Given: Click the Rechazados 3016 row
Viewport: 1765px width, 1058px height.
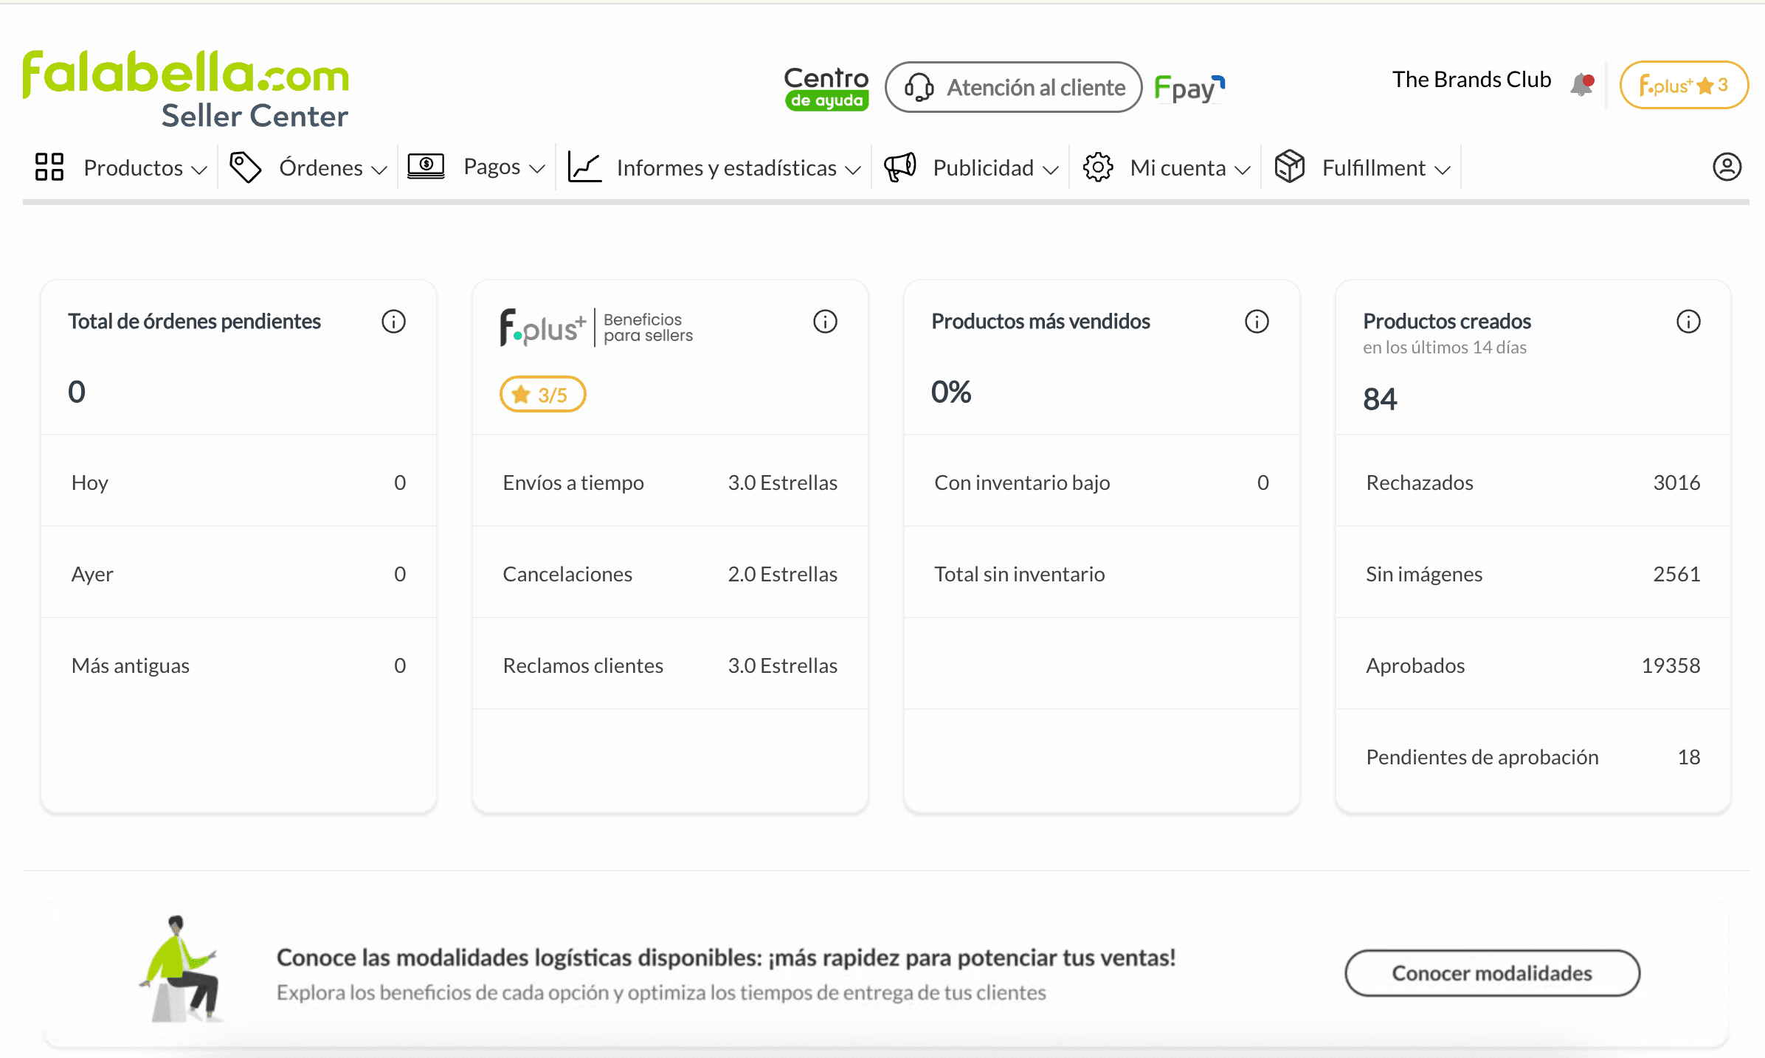Looking at the screenshot, I should pyautogui.click(x=1533, y=483).
